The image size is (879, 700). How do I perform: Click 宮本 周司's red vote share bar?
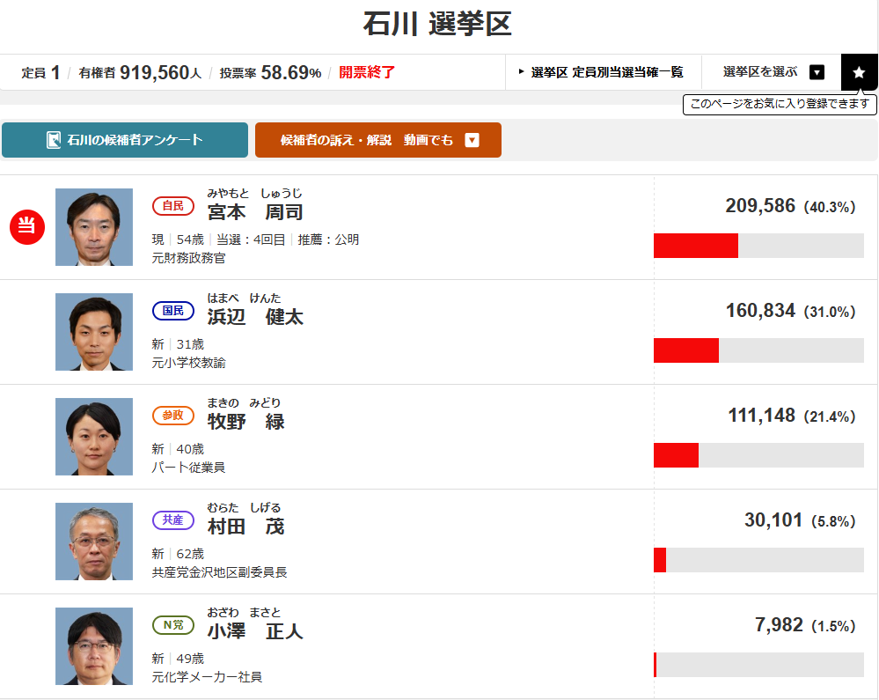pos(695,246)
